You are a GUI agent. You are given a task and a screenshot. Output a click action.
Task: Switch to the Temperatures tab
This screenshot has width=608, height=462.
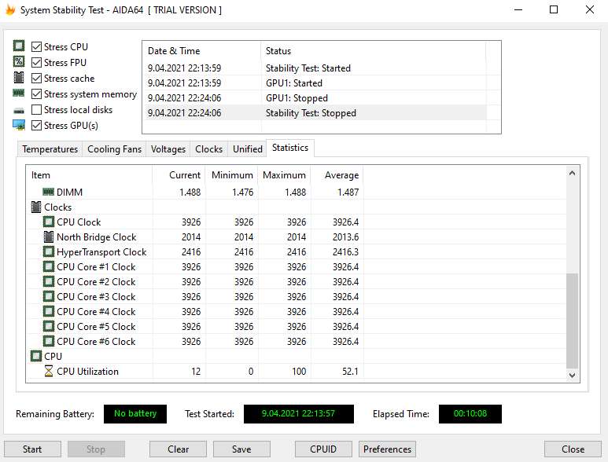pyautogui.click(x=50, y=149)
